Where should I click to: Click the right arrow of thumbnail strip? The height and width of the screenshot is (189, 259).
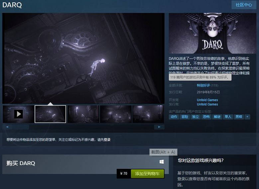(159, 127)
